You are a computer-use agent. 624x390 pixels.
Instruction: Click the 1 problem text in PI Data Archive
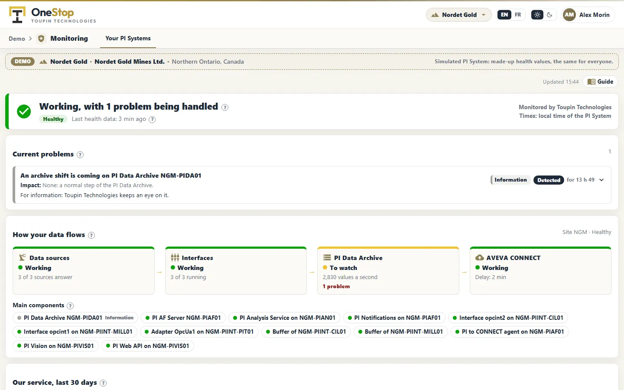tap(336, 286)
